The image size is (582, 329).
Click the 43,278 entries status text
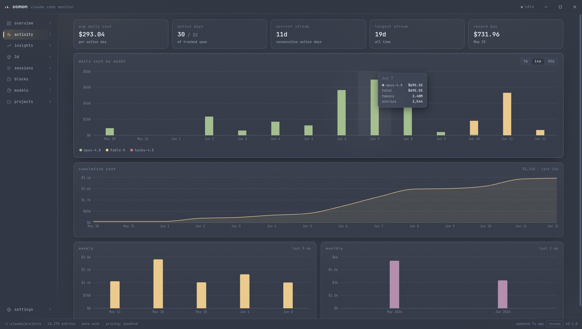[x=61, y=324]
